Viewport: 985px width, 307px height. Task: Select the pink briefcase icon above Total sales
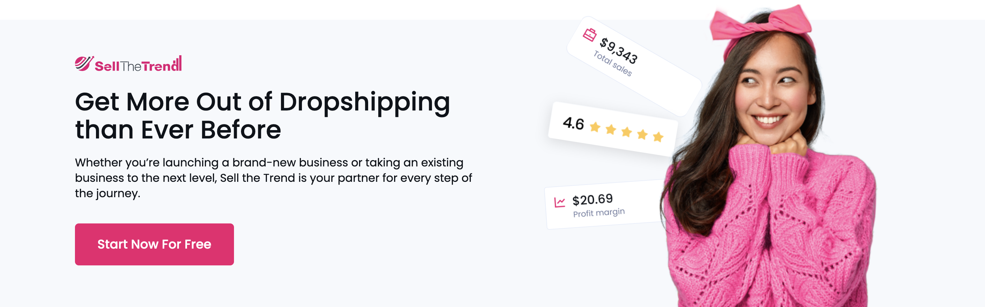pyautogui.click(x=590, y=34)
